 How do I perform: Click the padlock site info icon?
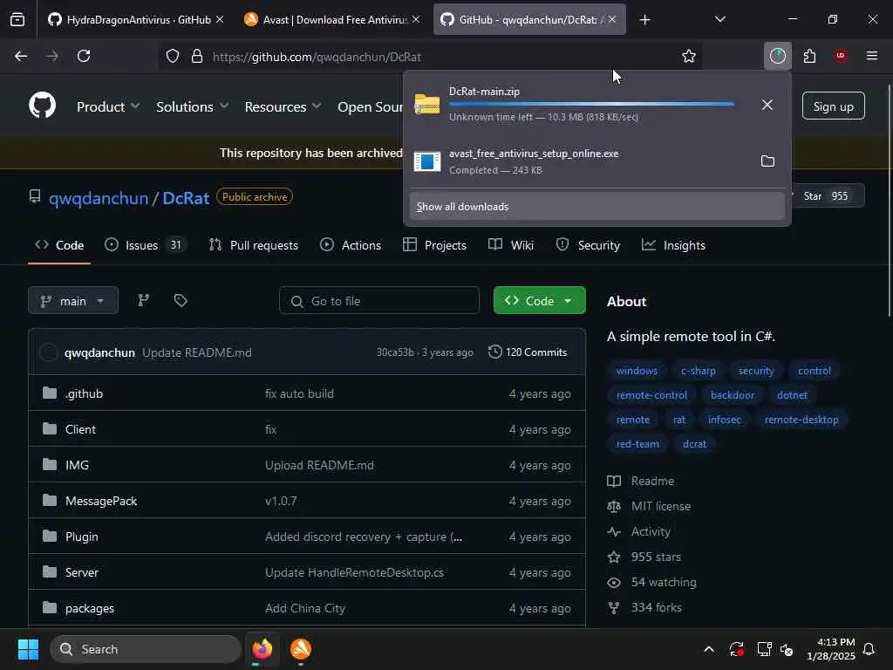[x=197, y=57]
